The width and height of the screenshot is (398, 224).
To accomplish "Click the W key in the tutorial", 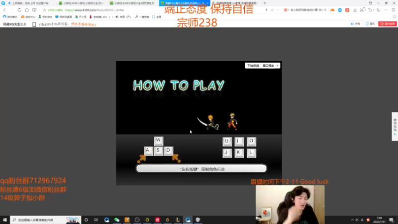I will pyautogui.click(x=158, y=141).
